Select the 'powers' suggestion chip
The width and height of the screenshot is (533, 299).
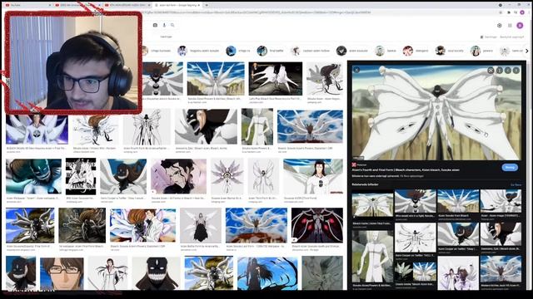[482, 51]
